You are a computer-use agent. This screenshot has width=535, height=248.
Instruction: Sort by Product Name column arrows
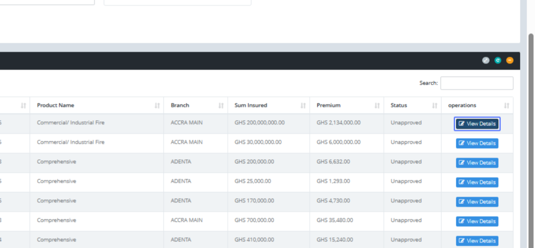157,106
